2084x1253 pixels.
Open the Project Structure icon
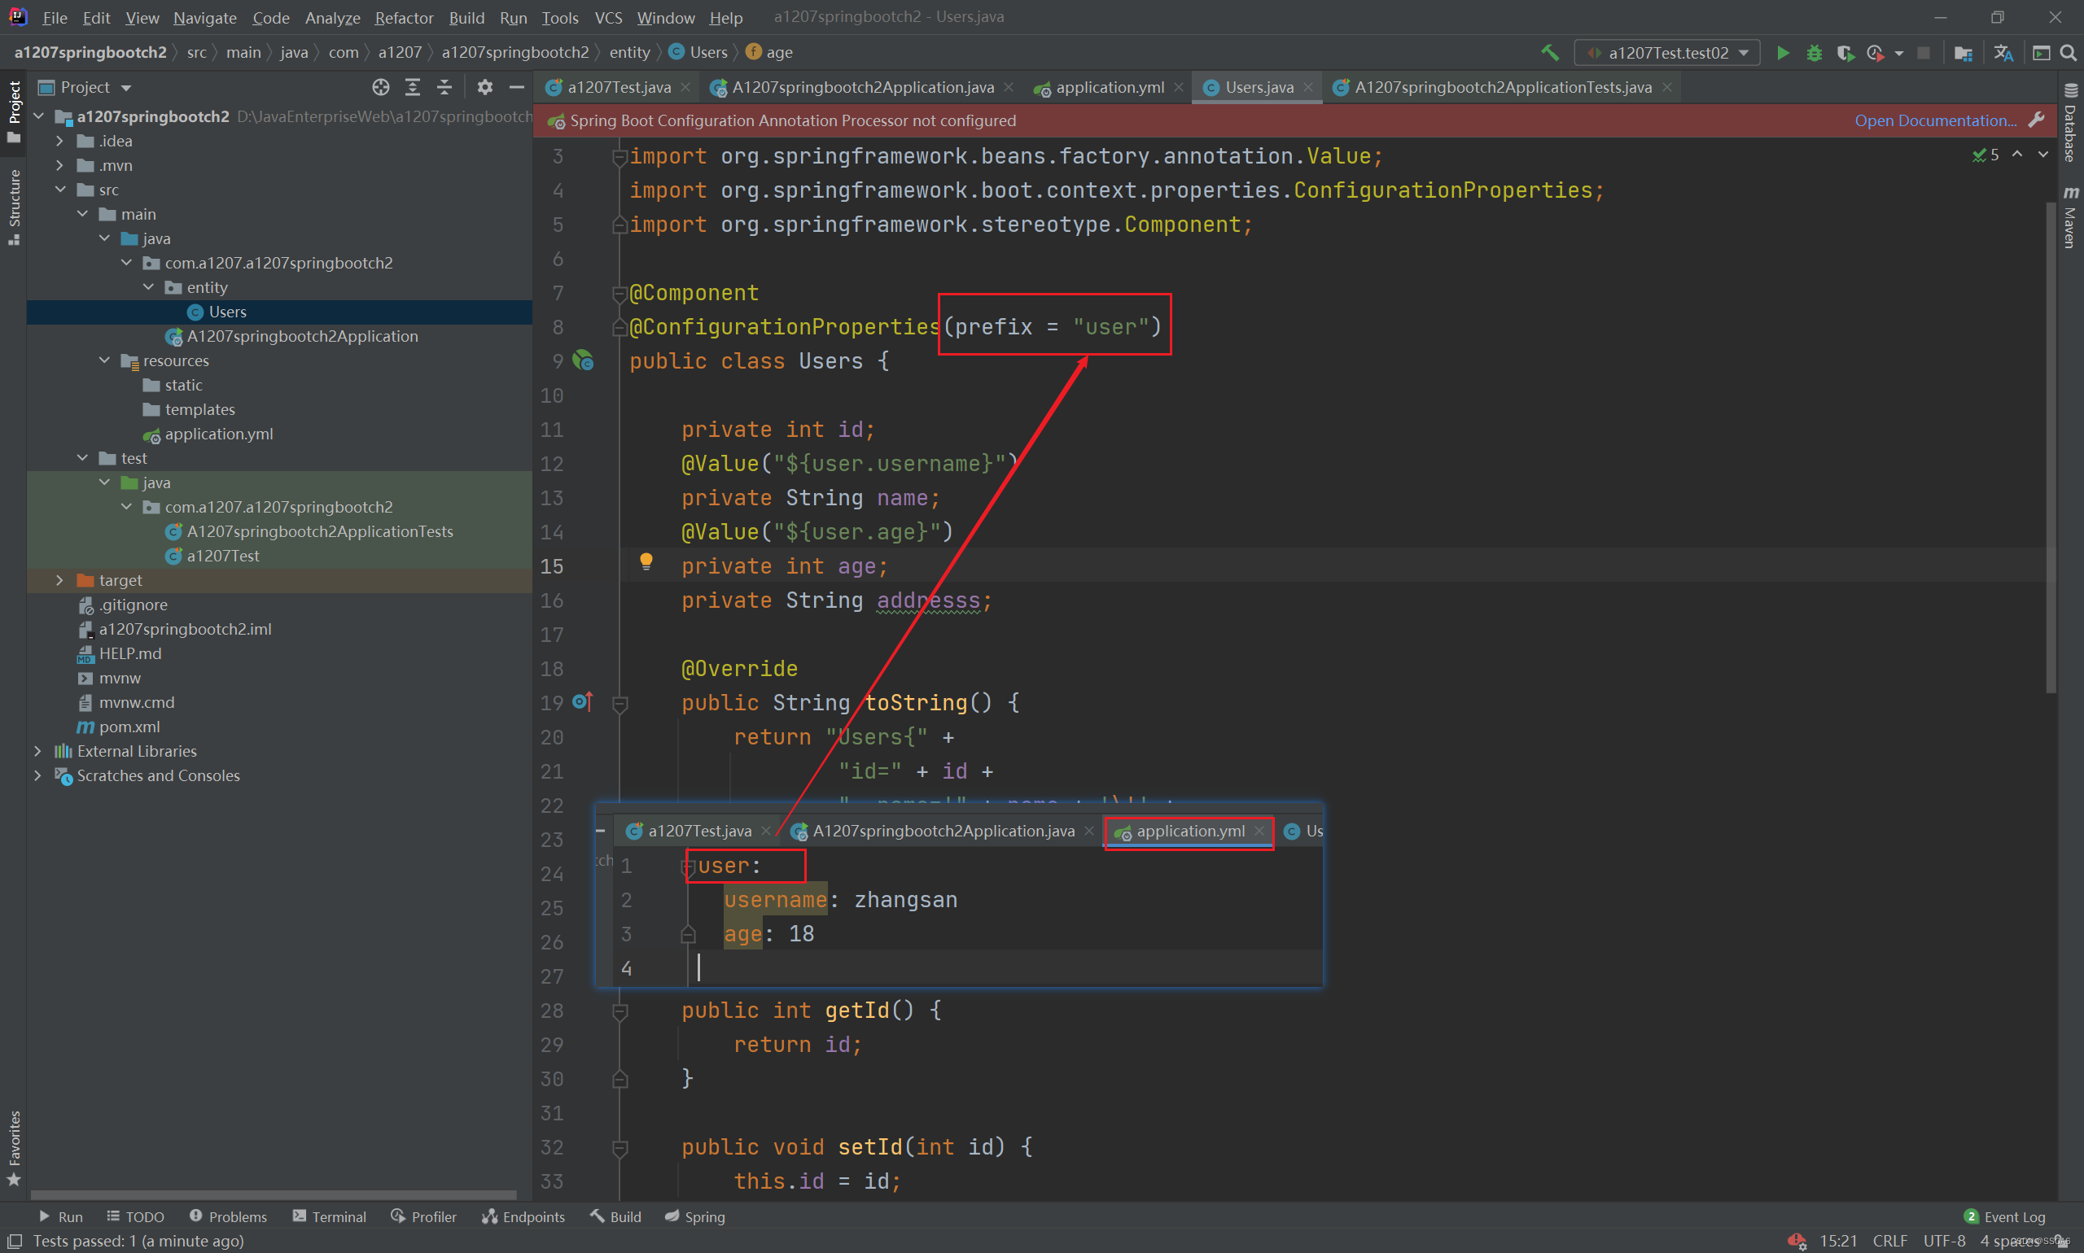(x=1964, y=52)
